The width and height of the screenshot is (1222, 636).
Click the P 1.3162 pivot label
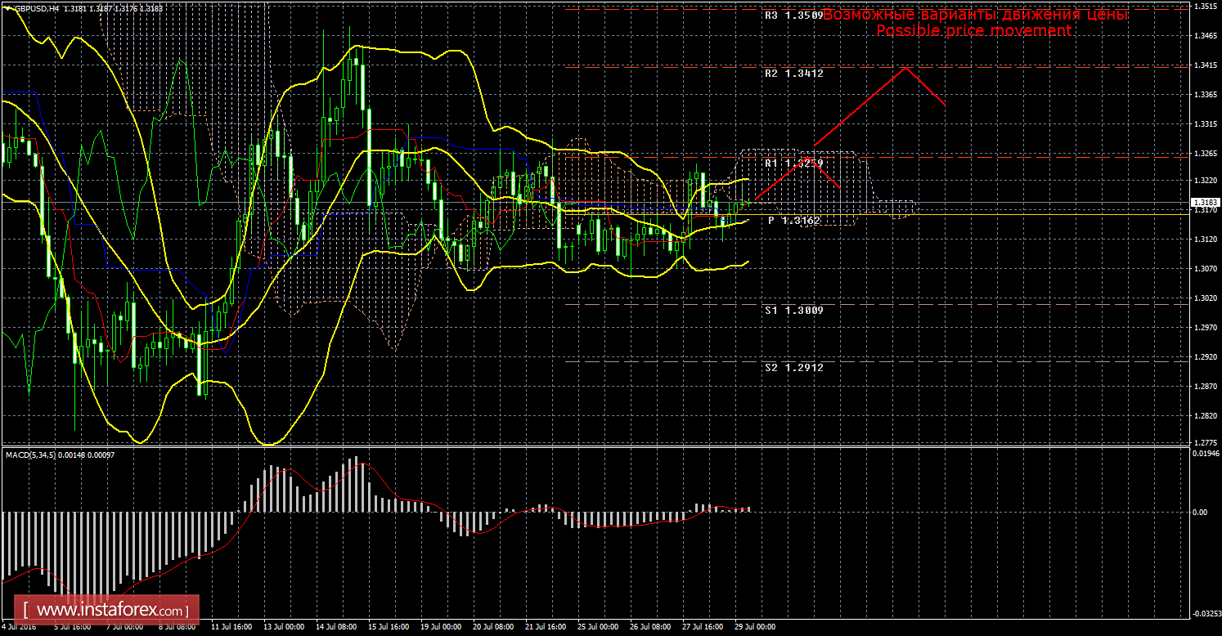[793, 221]
